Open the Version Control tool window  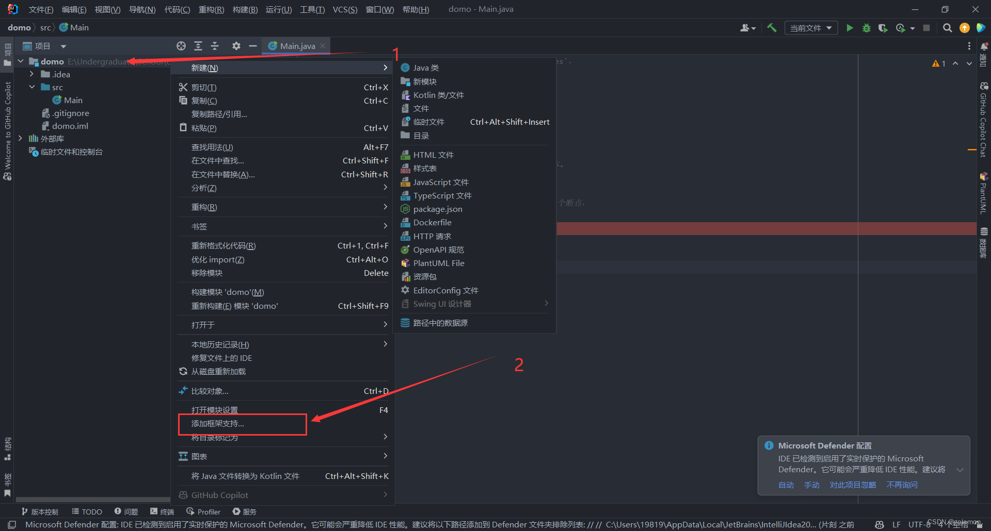[x=40, y=511]
